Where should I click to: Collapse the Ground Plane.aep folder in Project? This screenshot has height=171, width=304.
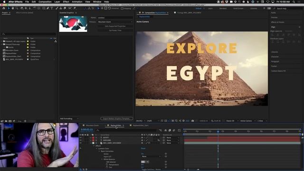pyautogui.click(x=1, y=44)
